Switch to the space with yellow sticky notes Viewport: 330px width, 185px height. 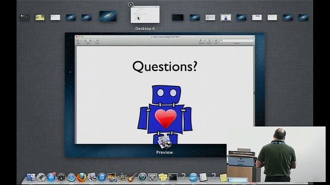click(40, 17)
